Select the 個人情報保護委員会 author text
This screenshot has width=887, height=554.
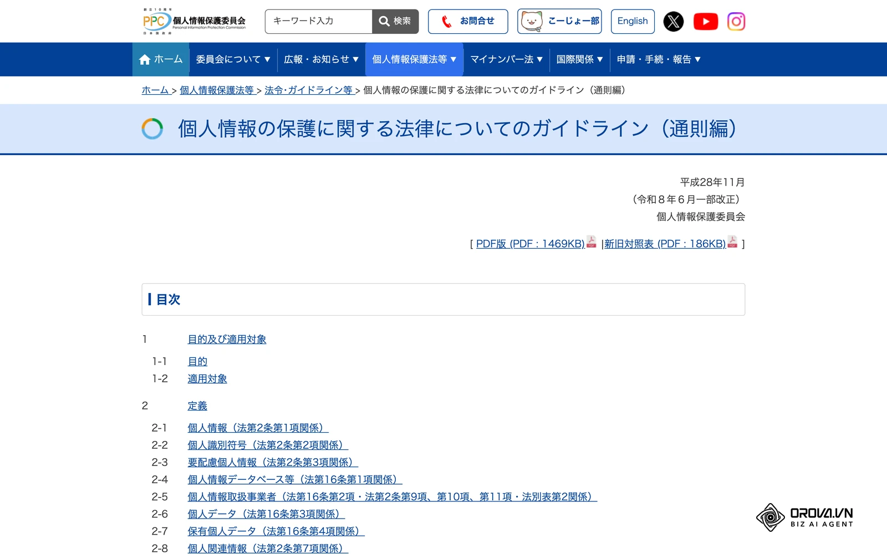coord(701,217)
